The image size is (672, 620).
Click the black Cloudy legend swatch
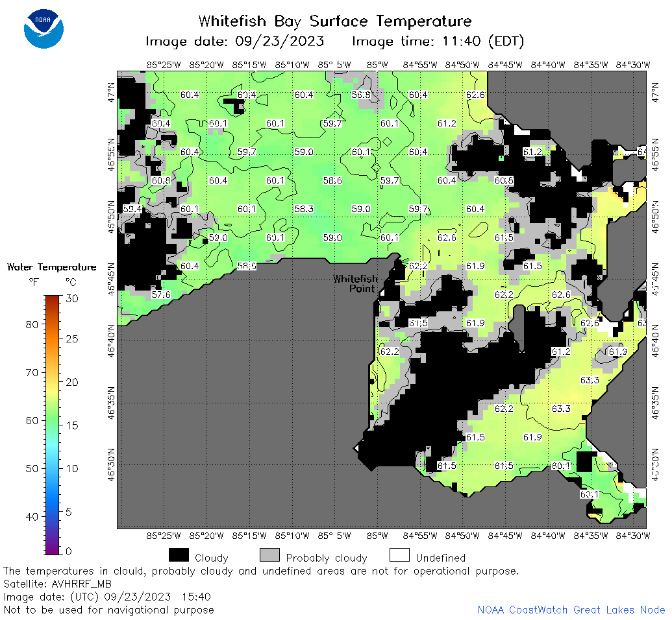click(179, 554)
